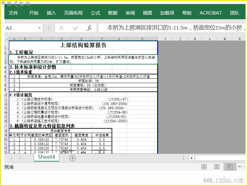This screenshot has height=186, width=248.
Task: Select column K header
Action: tap(195, 39)
